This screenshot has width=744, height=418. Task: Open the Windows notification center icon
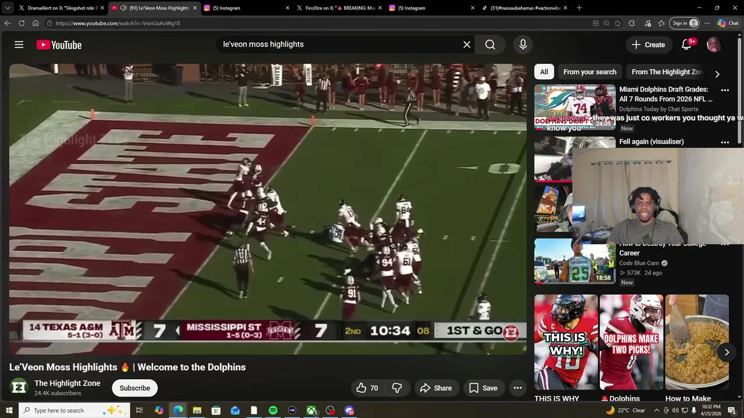tap(732, 410)
